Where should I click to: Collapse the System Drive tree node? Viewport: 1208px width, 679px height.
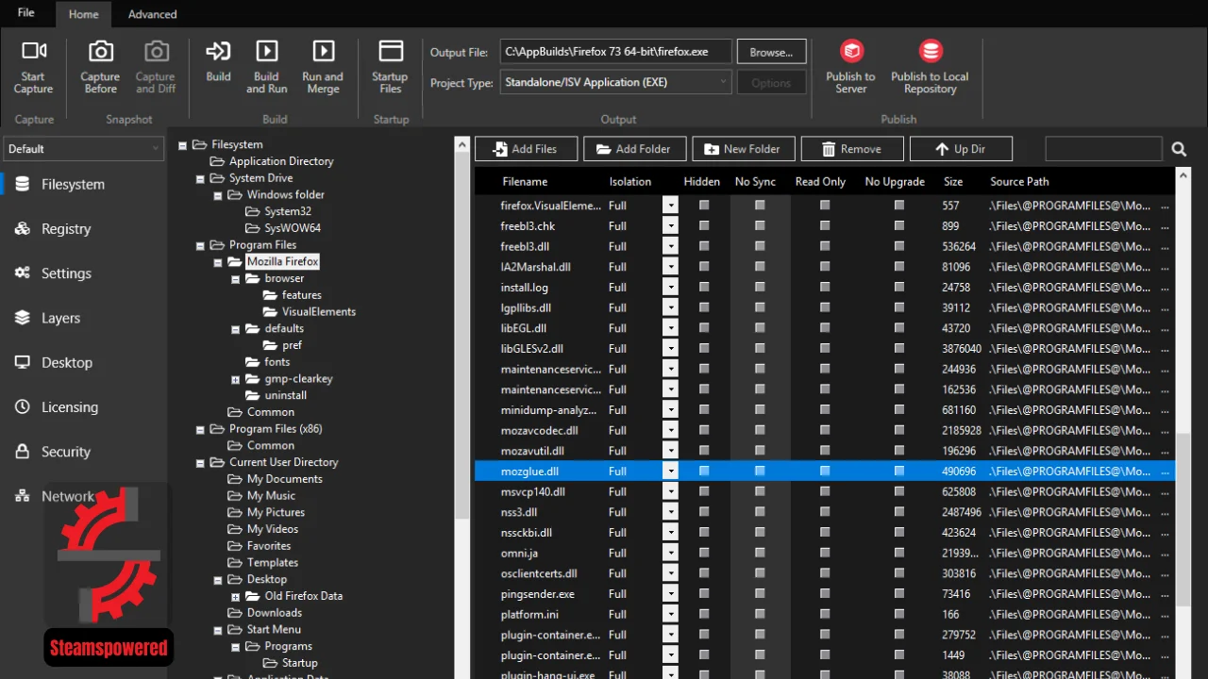coord(200,178)
